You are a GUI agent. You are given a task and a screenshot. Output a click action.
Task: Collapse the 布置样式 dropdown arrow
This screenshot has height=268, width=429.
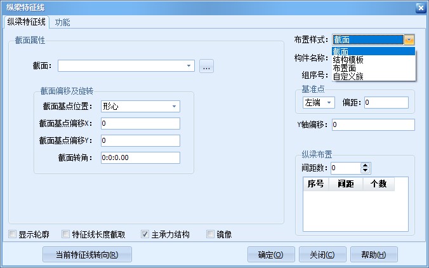pos(409,39)
